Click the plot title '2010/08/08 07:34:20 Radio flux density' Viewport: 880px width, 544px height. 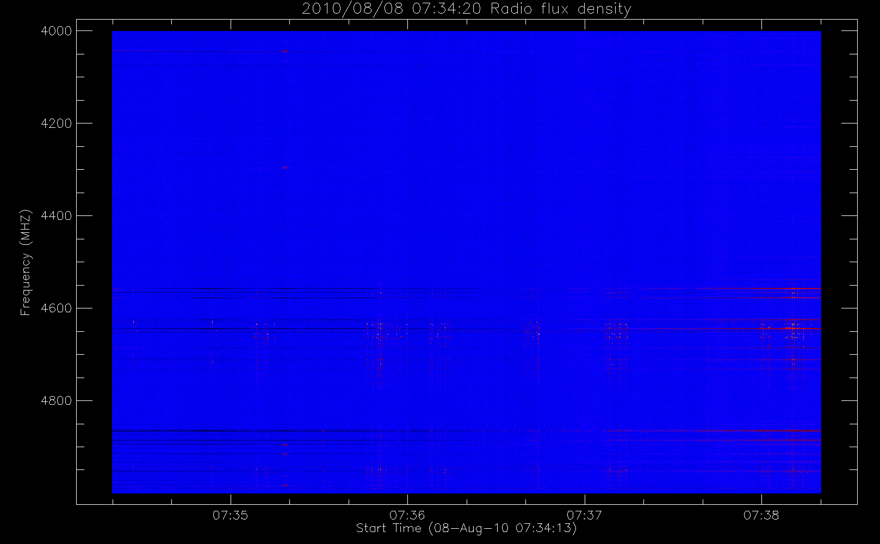[x=467, y=9]
